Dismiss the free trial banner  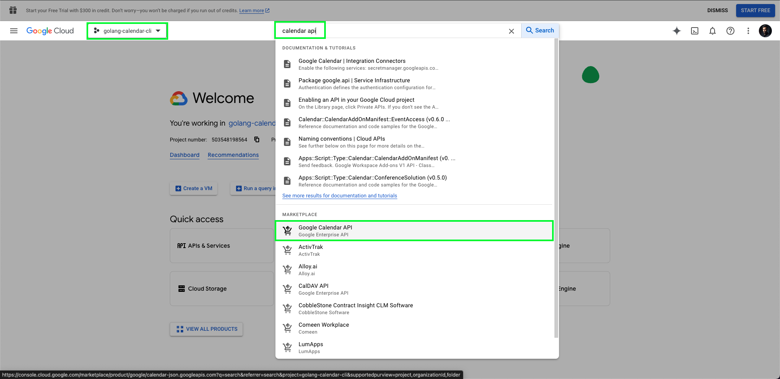717,11
